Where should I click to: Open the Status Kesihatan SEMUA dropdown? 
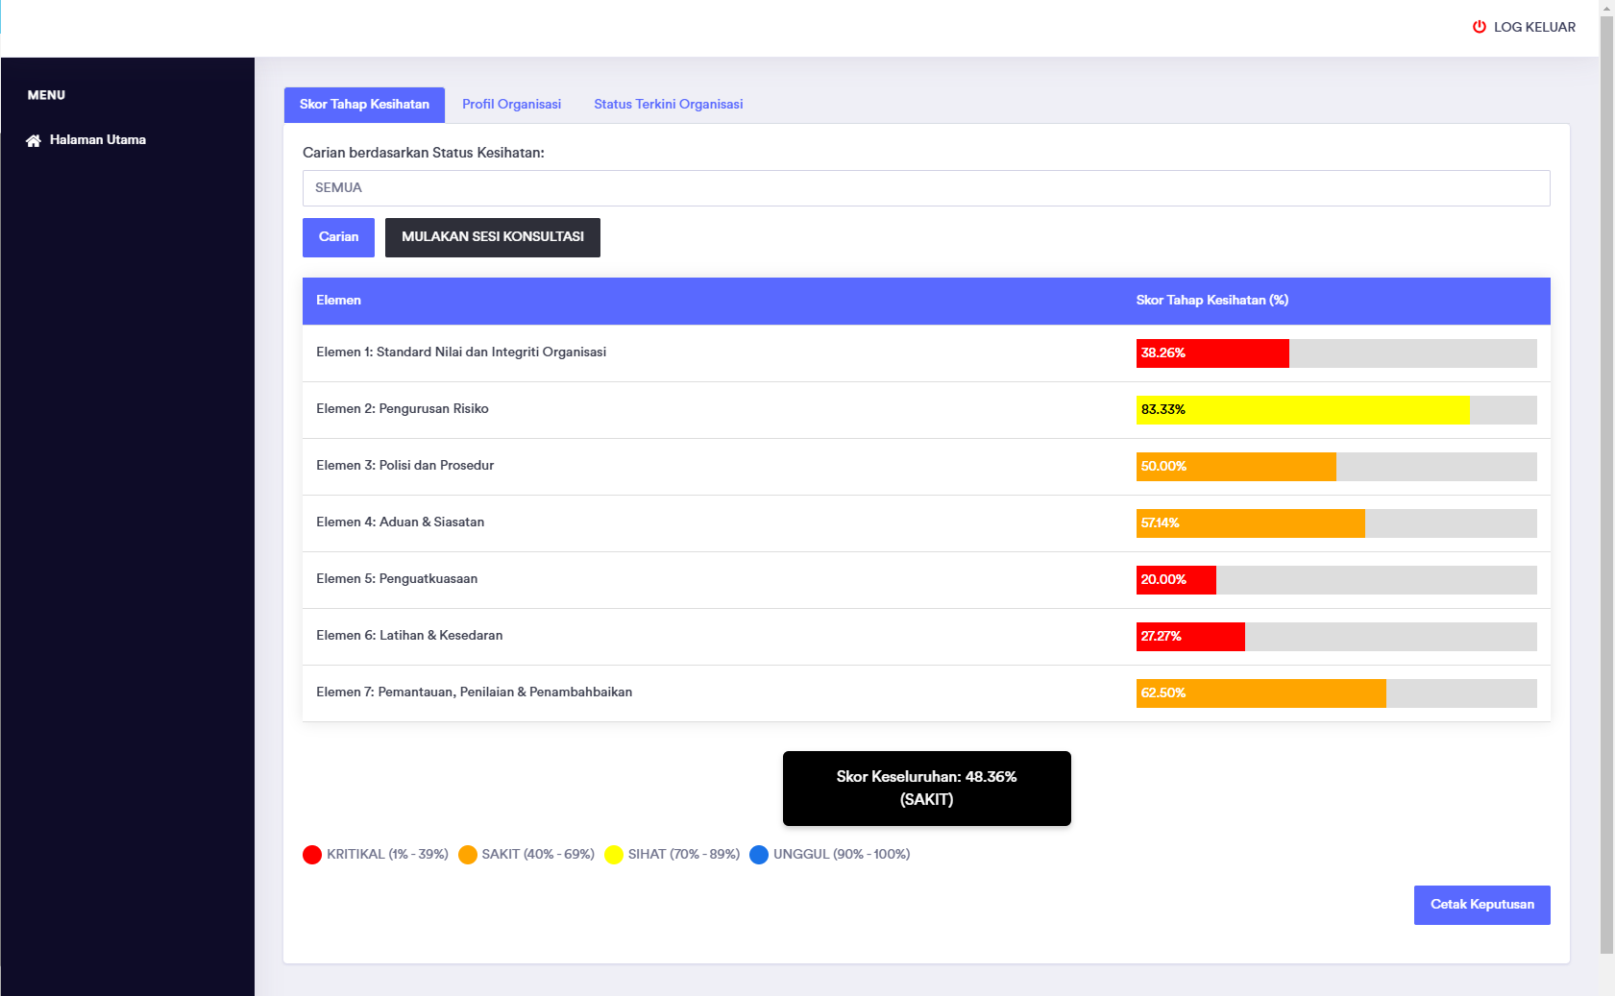(925, 188)
